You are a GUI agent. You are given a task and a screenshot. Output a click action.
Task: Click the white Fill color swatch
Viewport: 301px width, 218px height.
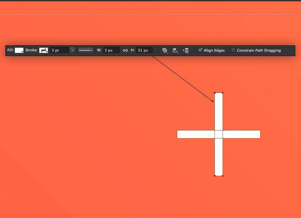[x=18, y=50]
